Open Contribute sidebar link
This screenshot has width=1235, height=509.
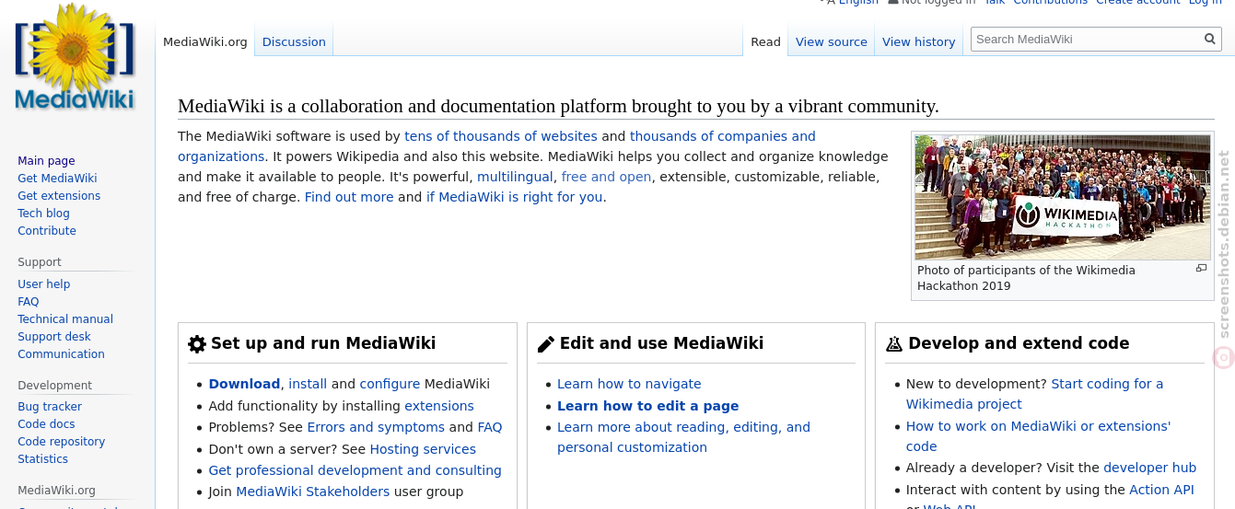47,231
